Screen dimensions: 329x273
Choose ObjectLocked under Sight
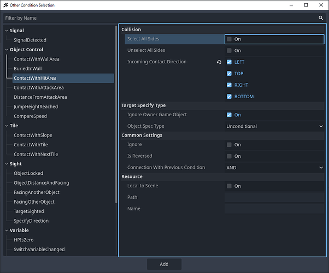click(x=28, y=173)
